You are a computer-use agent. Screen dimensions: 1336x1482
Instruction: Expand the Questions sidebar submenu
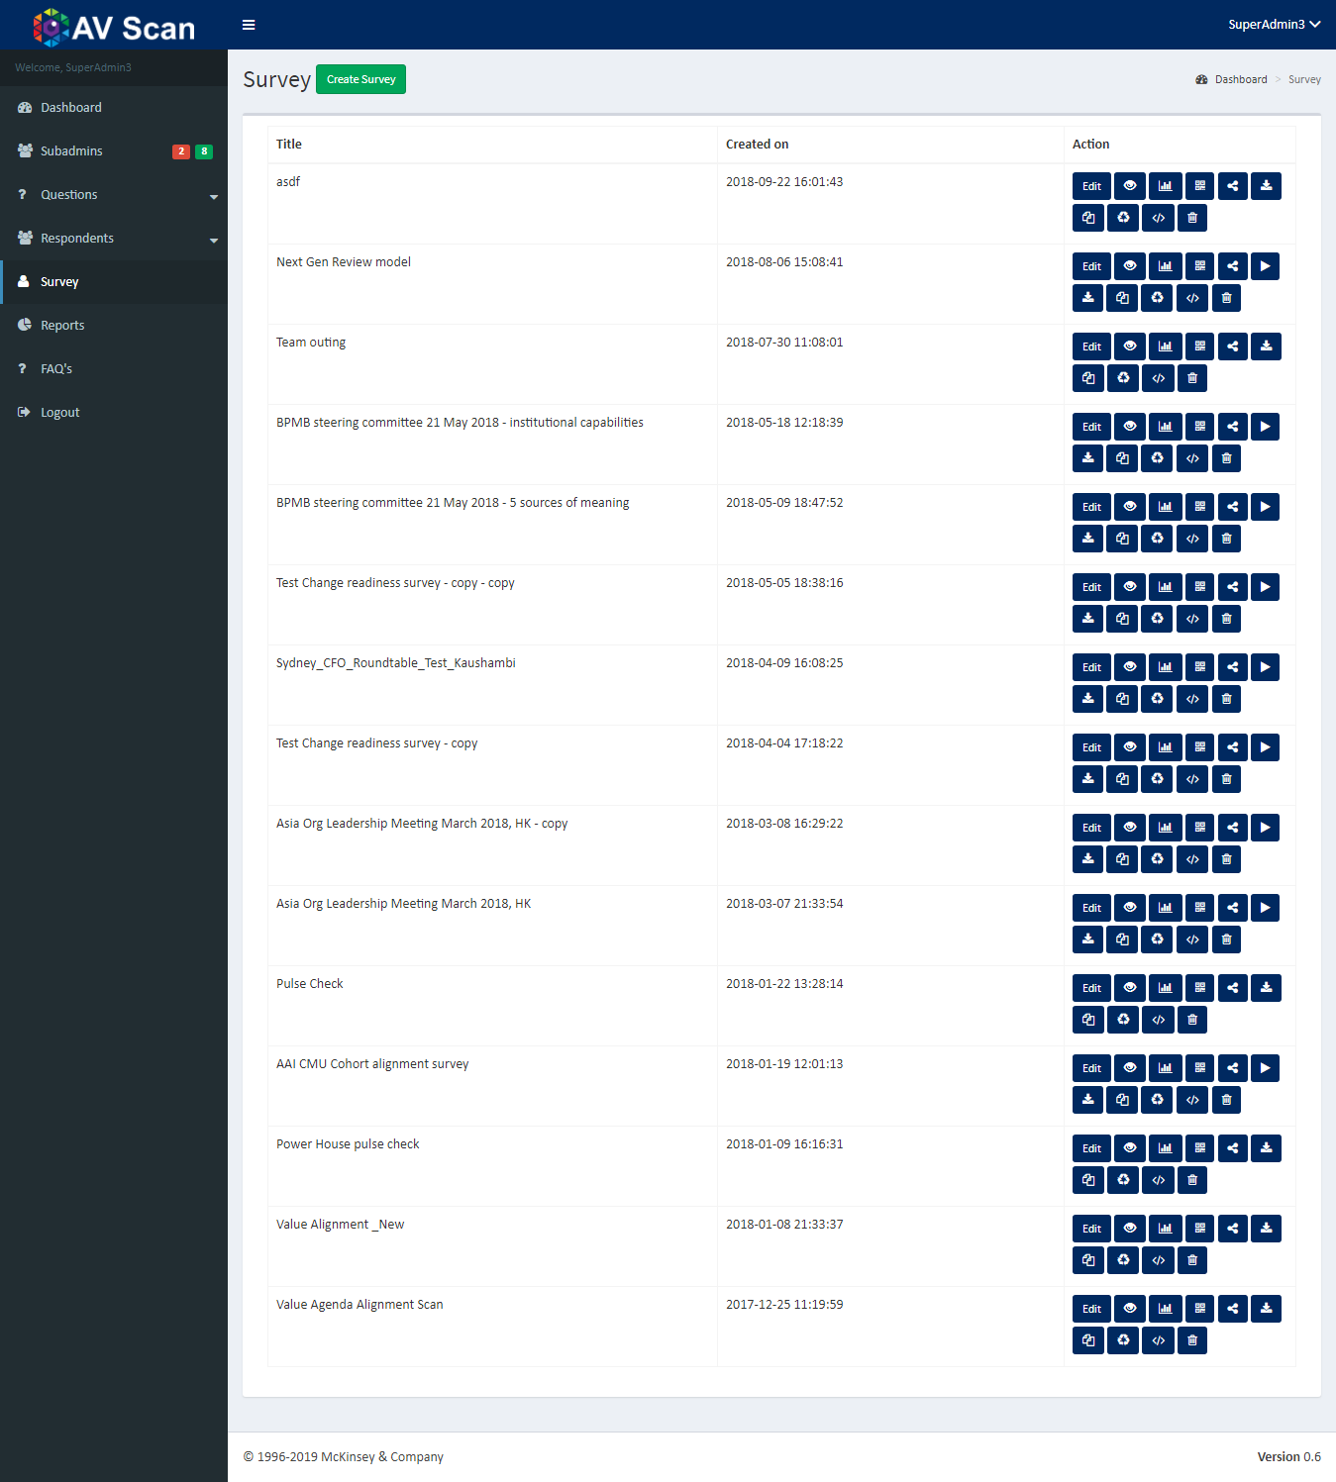pos(114,195)
